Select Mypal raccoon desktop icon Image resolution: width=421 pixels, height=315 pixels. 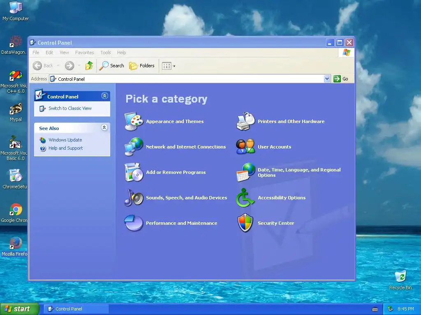16,112
